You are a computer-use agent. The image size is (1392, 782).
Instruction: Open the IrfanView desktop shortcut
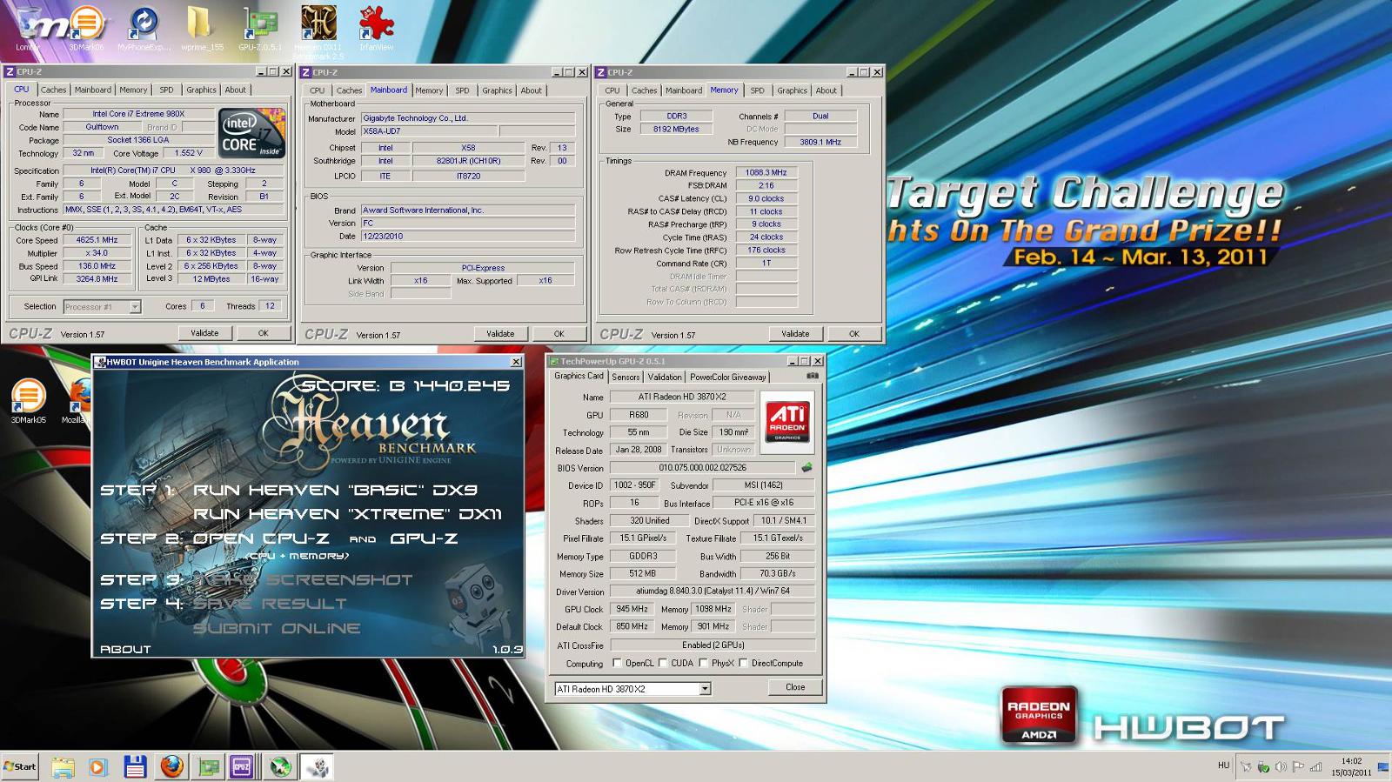click(376, 28)
